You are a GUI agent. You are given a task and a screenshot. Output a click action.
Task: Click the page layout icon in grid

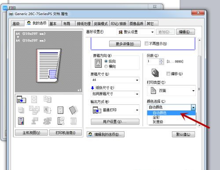tap(60, 110)
